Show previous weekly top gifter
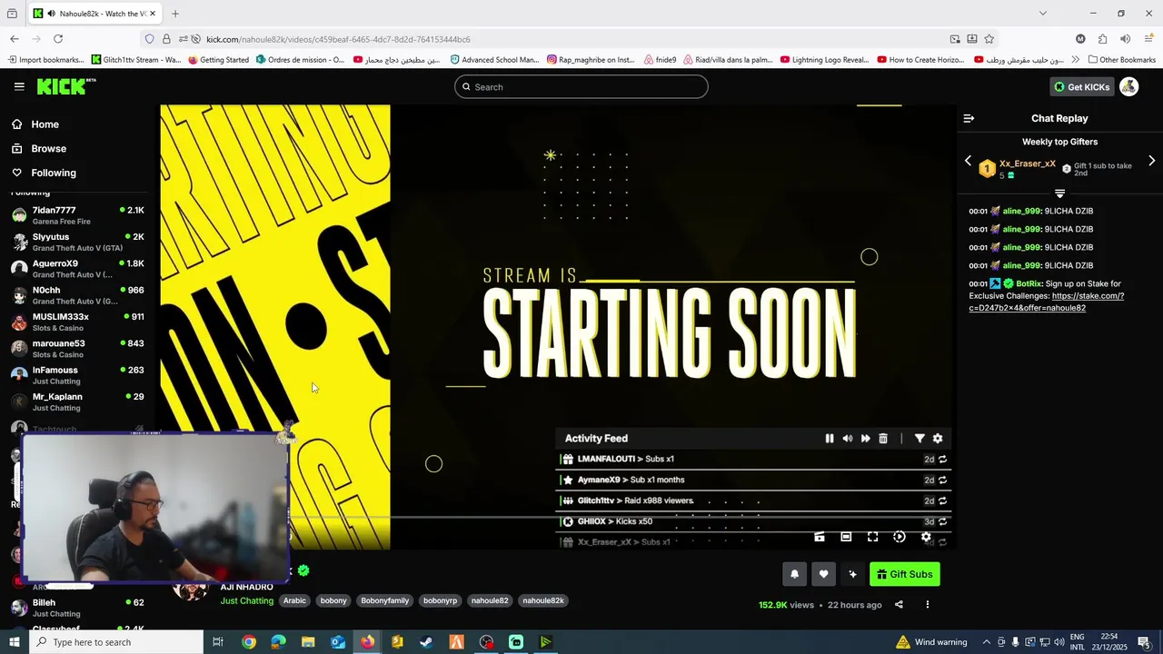The height and width of the screenshot is (654, 1163). [x=968, y=161]
